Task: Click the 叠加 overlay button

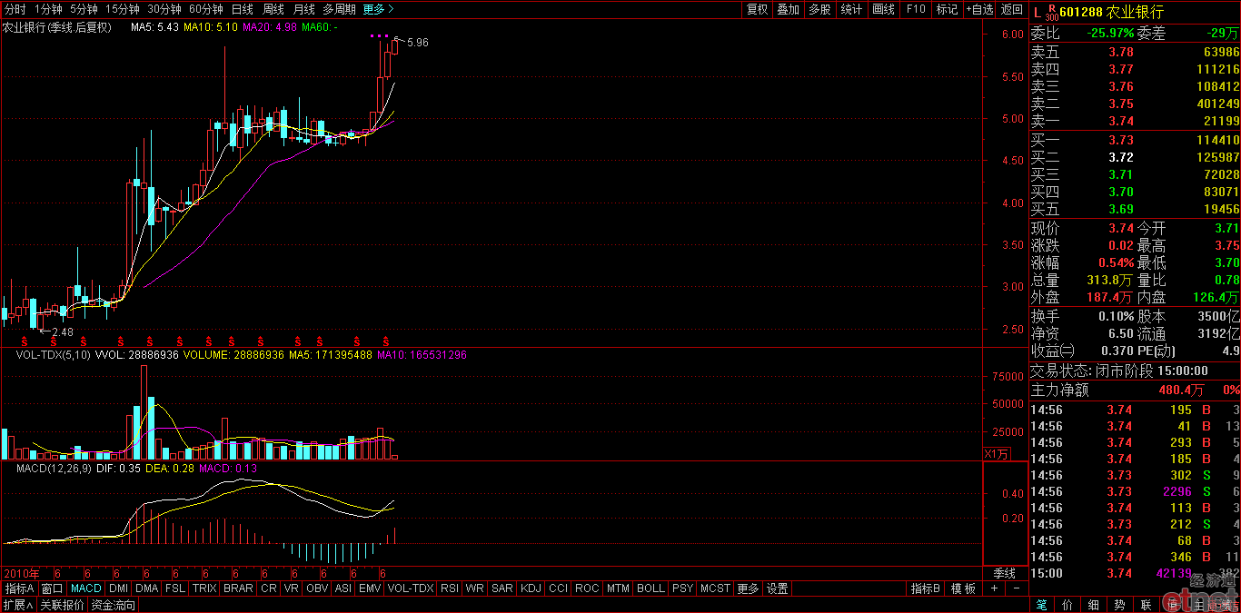Action: pyautogui.click(x=789, y=9)
